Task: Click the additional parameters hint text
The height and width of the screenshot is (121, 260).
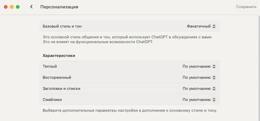Action: (130, 110)
